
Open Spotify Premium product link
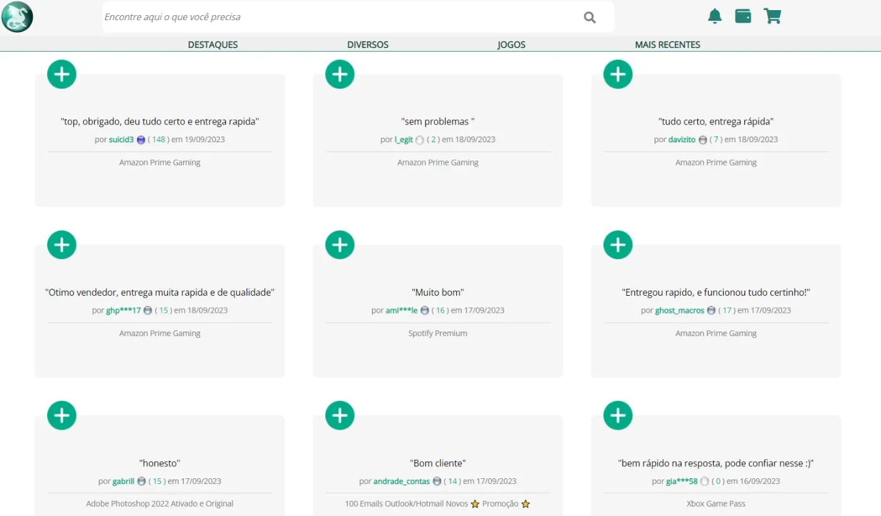tap(438, 334)
